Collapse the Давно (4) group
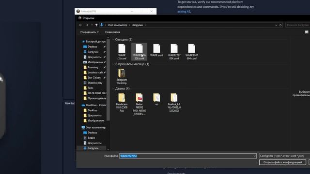Screen dimensions: 310x174 tap(113, 88)
